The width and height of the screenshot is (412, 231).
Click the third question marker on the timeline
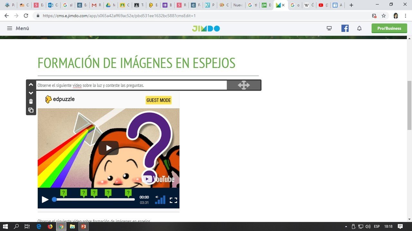click(94, 193)
